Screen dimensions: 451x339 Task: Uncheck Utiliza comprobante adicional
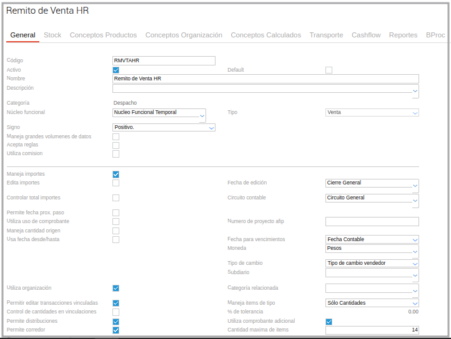point(329,322)
